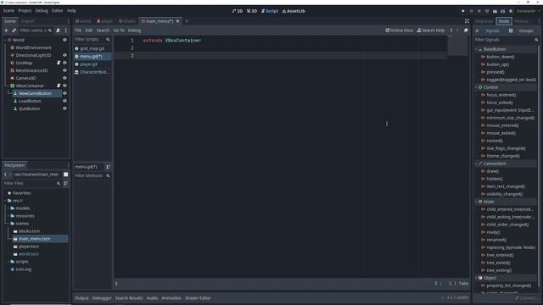Open the script editor File menu

(78, 30)
